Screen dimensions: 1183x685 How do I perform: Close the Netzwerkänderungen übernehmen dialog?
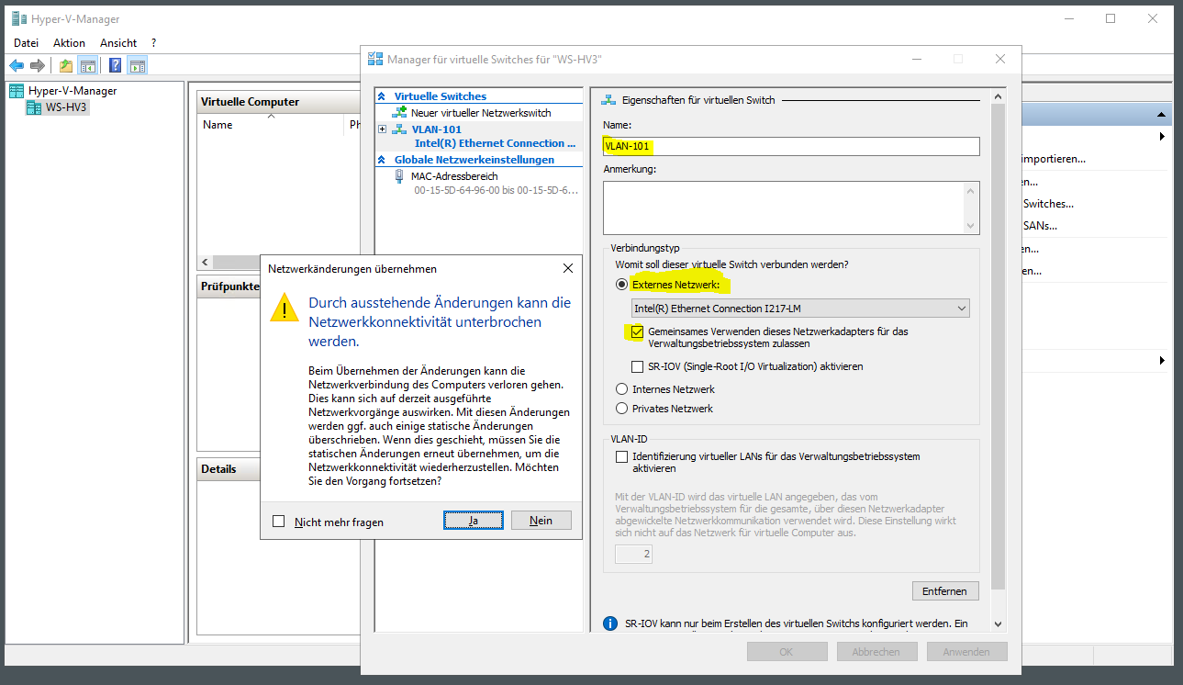(567, 268)
